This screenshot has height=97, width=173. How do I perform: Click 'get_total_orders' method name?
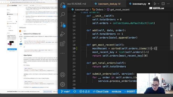[x=104, y=63]
